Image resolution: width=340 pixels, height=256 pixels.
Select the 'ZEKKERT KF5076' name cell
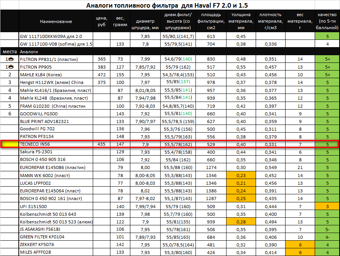coord(56,245)
